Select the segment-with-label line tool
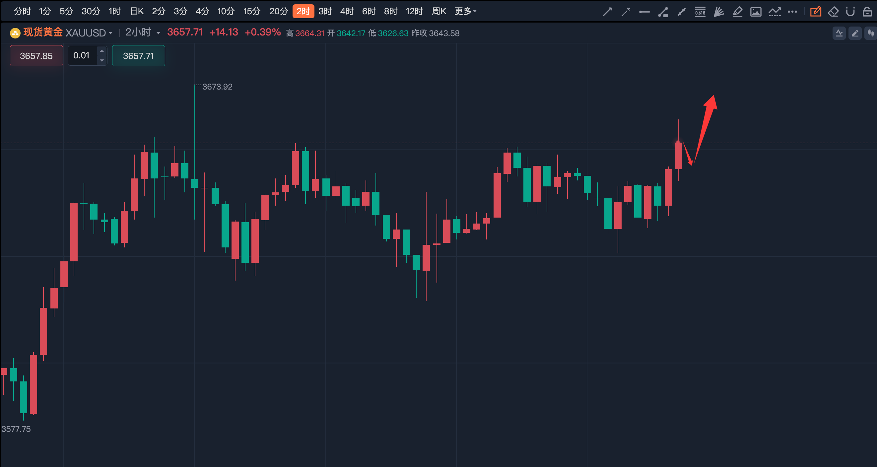877x467 pixels. pyautogui.click(x=663, y=12)
